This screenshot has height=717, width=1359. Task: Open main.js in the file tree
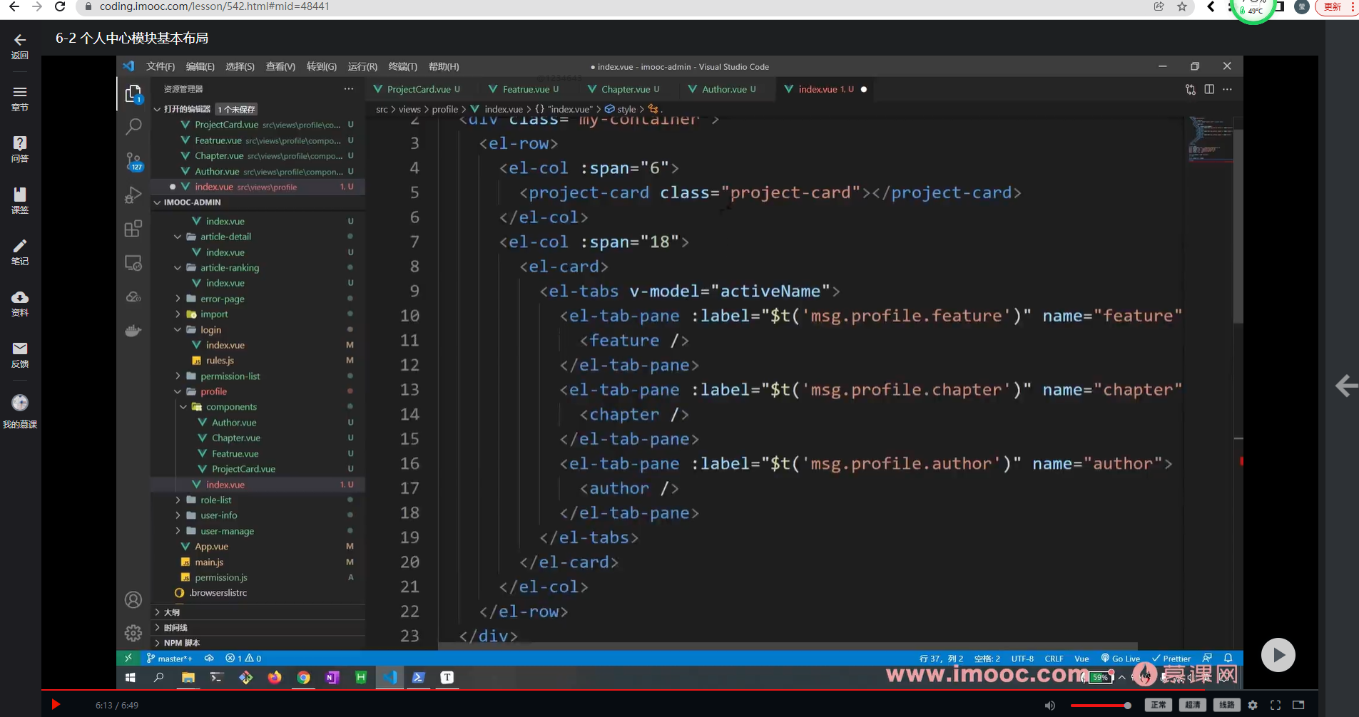tap(209, 562)
